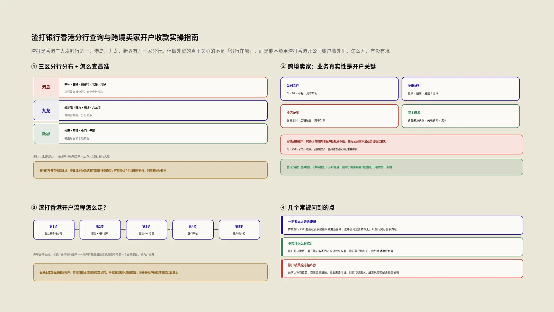The image size is (554, 312).
Task: Click the title 渣打银行香港分行查询与跨境卖家开户收款实操指南
Action: tap(115, 37)
